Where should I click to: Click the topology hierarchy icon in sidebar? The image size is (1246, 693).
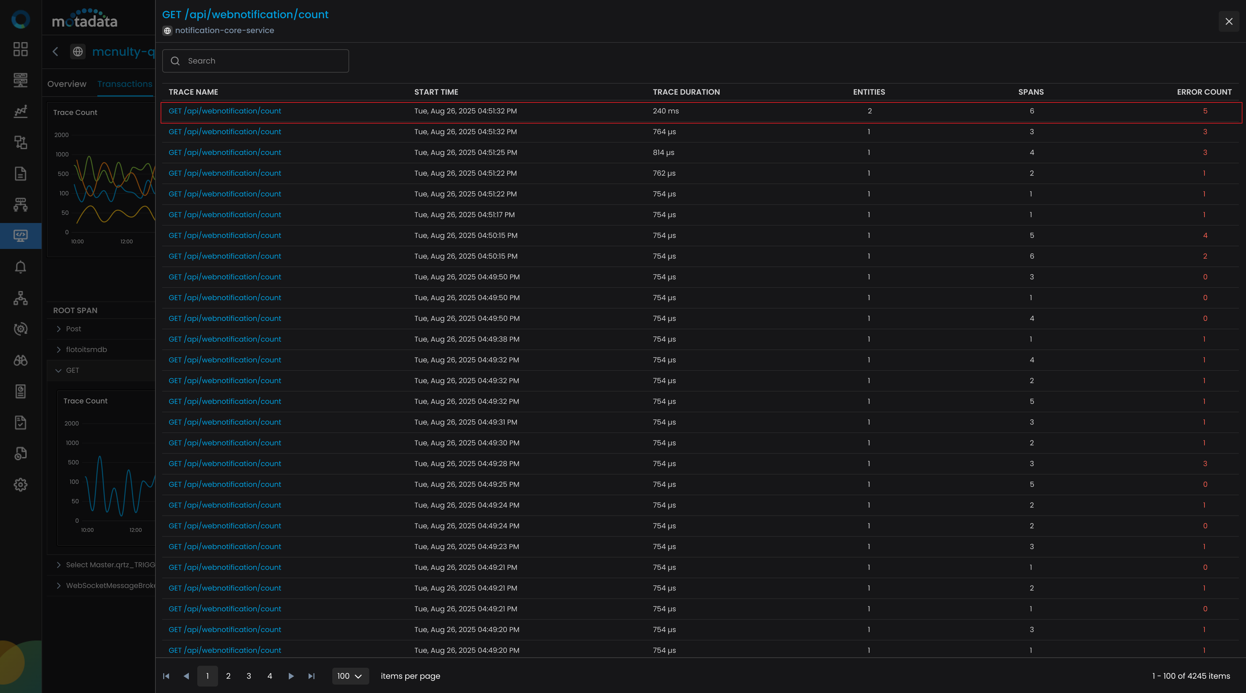point(20,298)
